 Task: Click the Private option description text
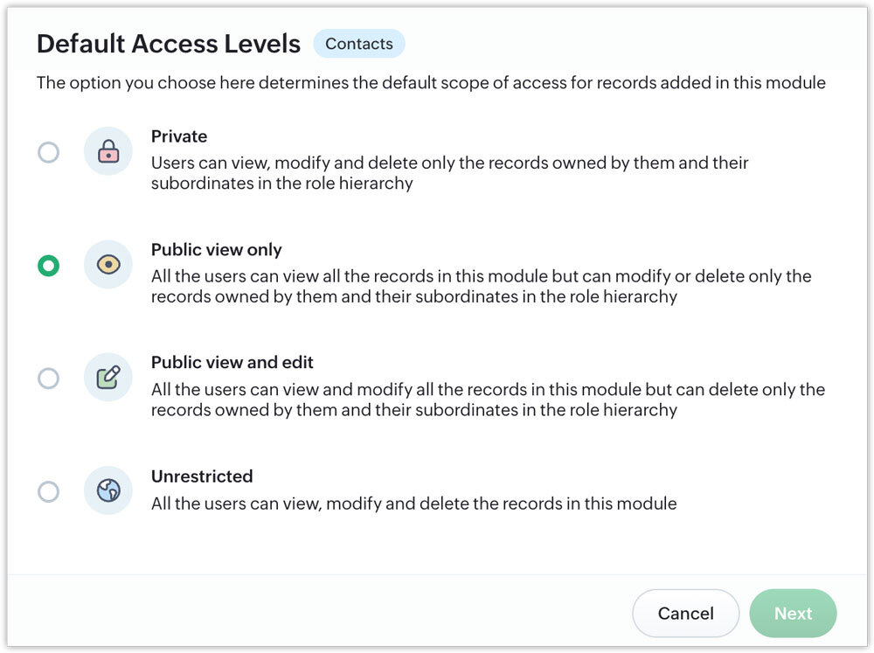(x=449, y=173)
